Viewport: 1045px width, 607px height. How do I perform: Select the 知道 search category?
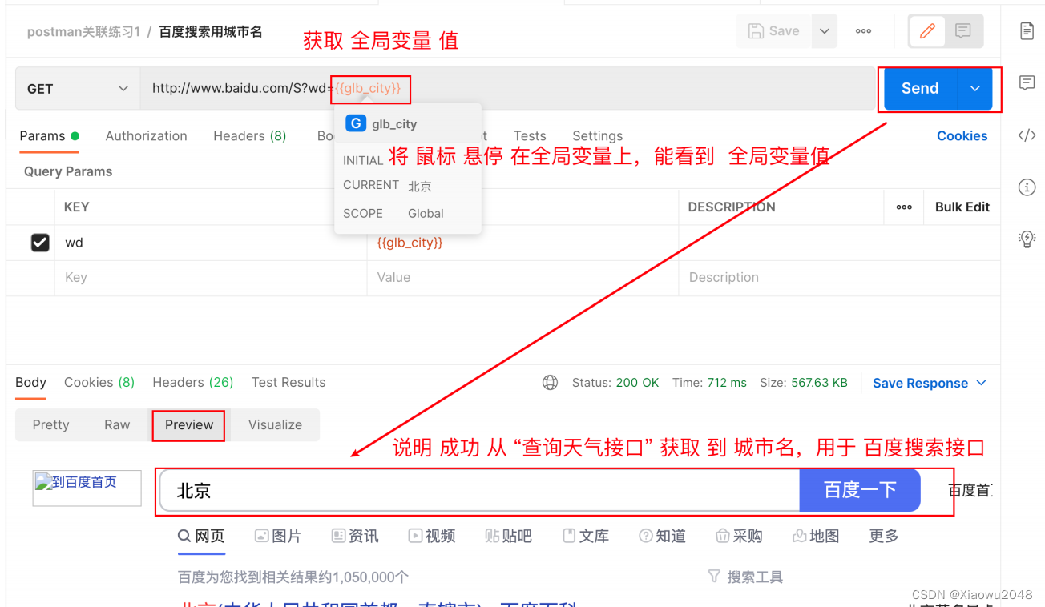pyautogui.click(x=662, y=537)
